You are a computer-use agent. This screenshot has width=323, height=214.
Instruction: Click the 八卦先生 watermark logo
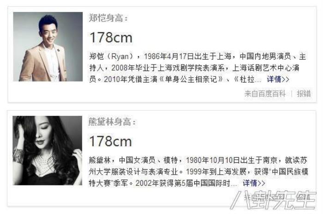273,200
